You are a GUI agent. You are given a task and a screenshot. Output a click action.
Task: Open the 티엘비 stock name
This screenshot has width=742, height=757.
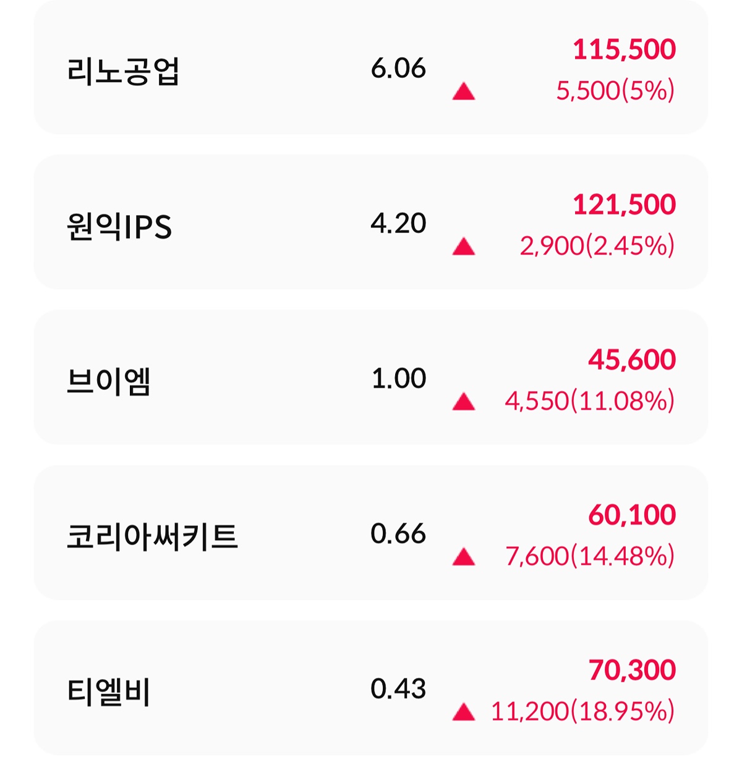tap(109, 691)
